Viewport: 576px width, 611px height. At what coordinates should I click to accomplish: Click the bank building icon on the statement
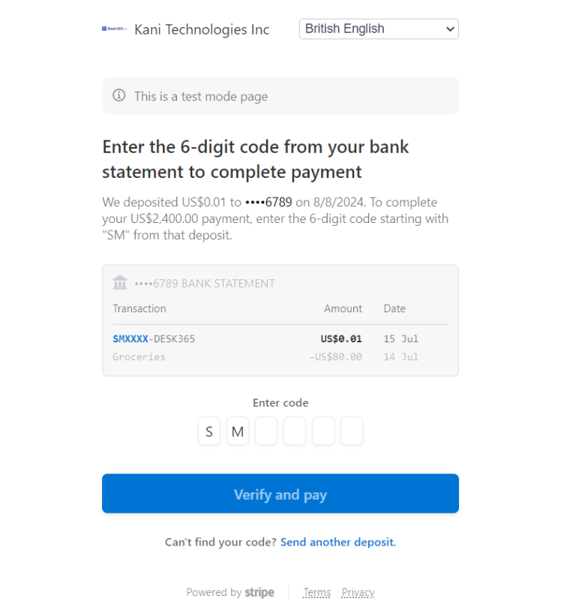pos(120,282)
